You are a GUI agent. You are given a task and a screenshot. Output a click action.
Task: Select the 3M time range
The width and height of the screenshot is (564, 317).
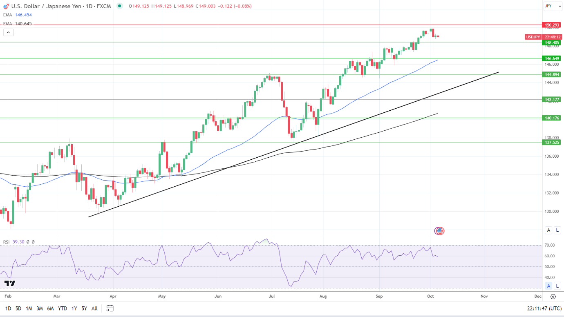(x=40, y=308)
